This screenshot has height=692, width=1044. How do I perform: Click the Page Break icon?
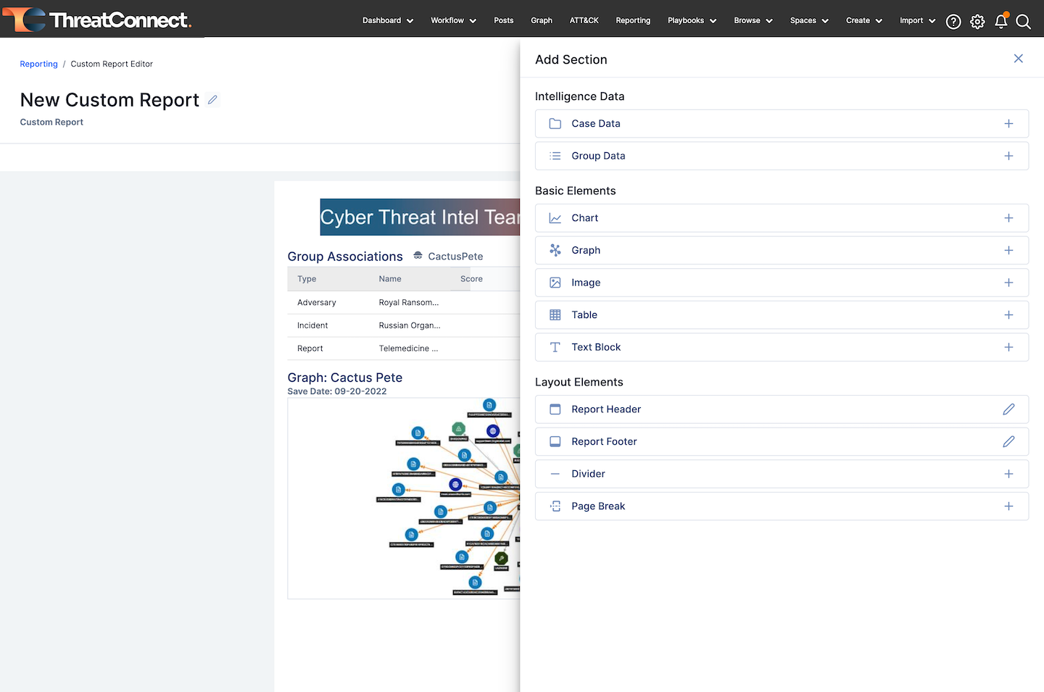pos(555,506)
